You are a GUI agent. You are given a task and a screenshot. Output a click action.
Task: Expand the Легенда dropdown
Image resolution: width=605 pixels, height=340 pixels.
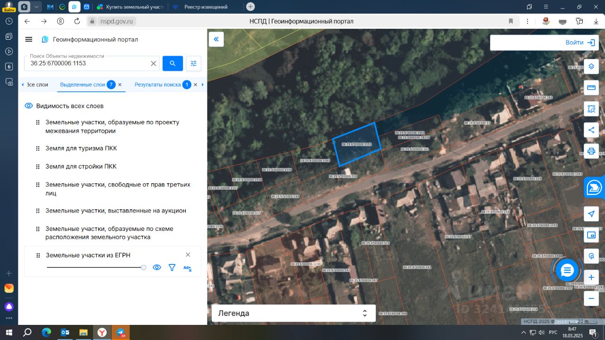(x=294, y=313)
